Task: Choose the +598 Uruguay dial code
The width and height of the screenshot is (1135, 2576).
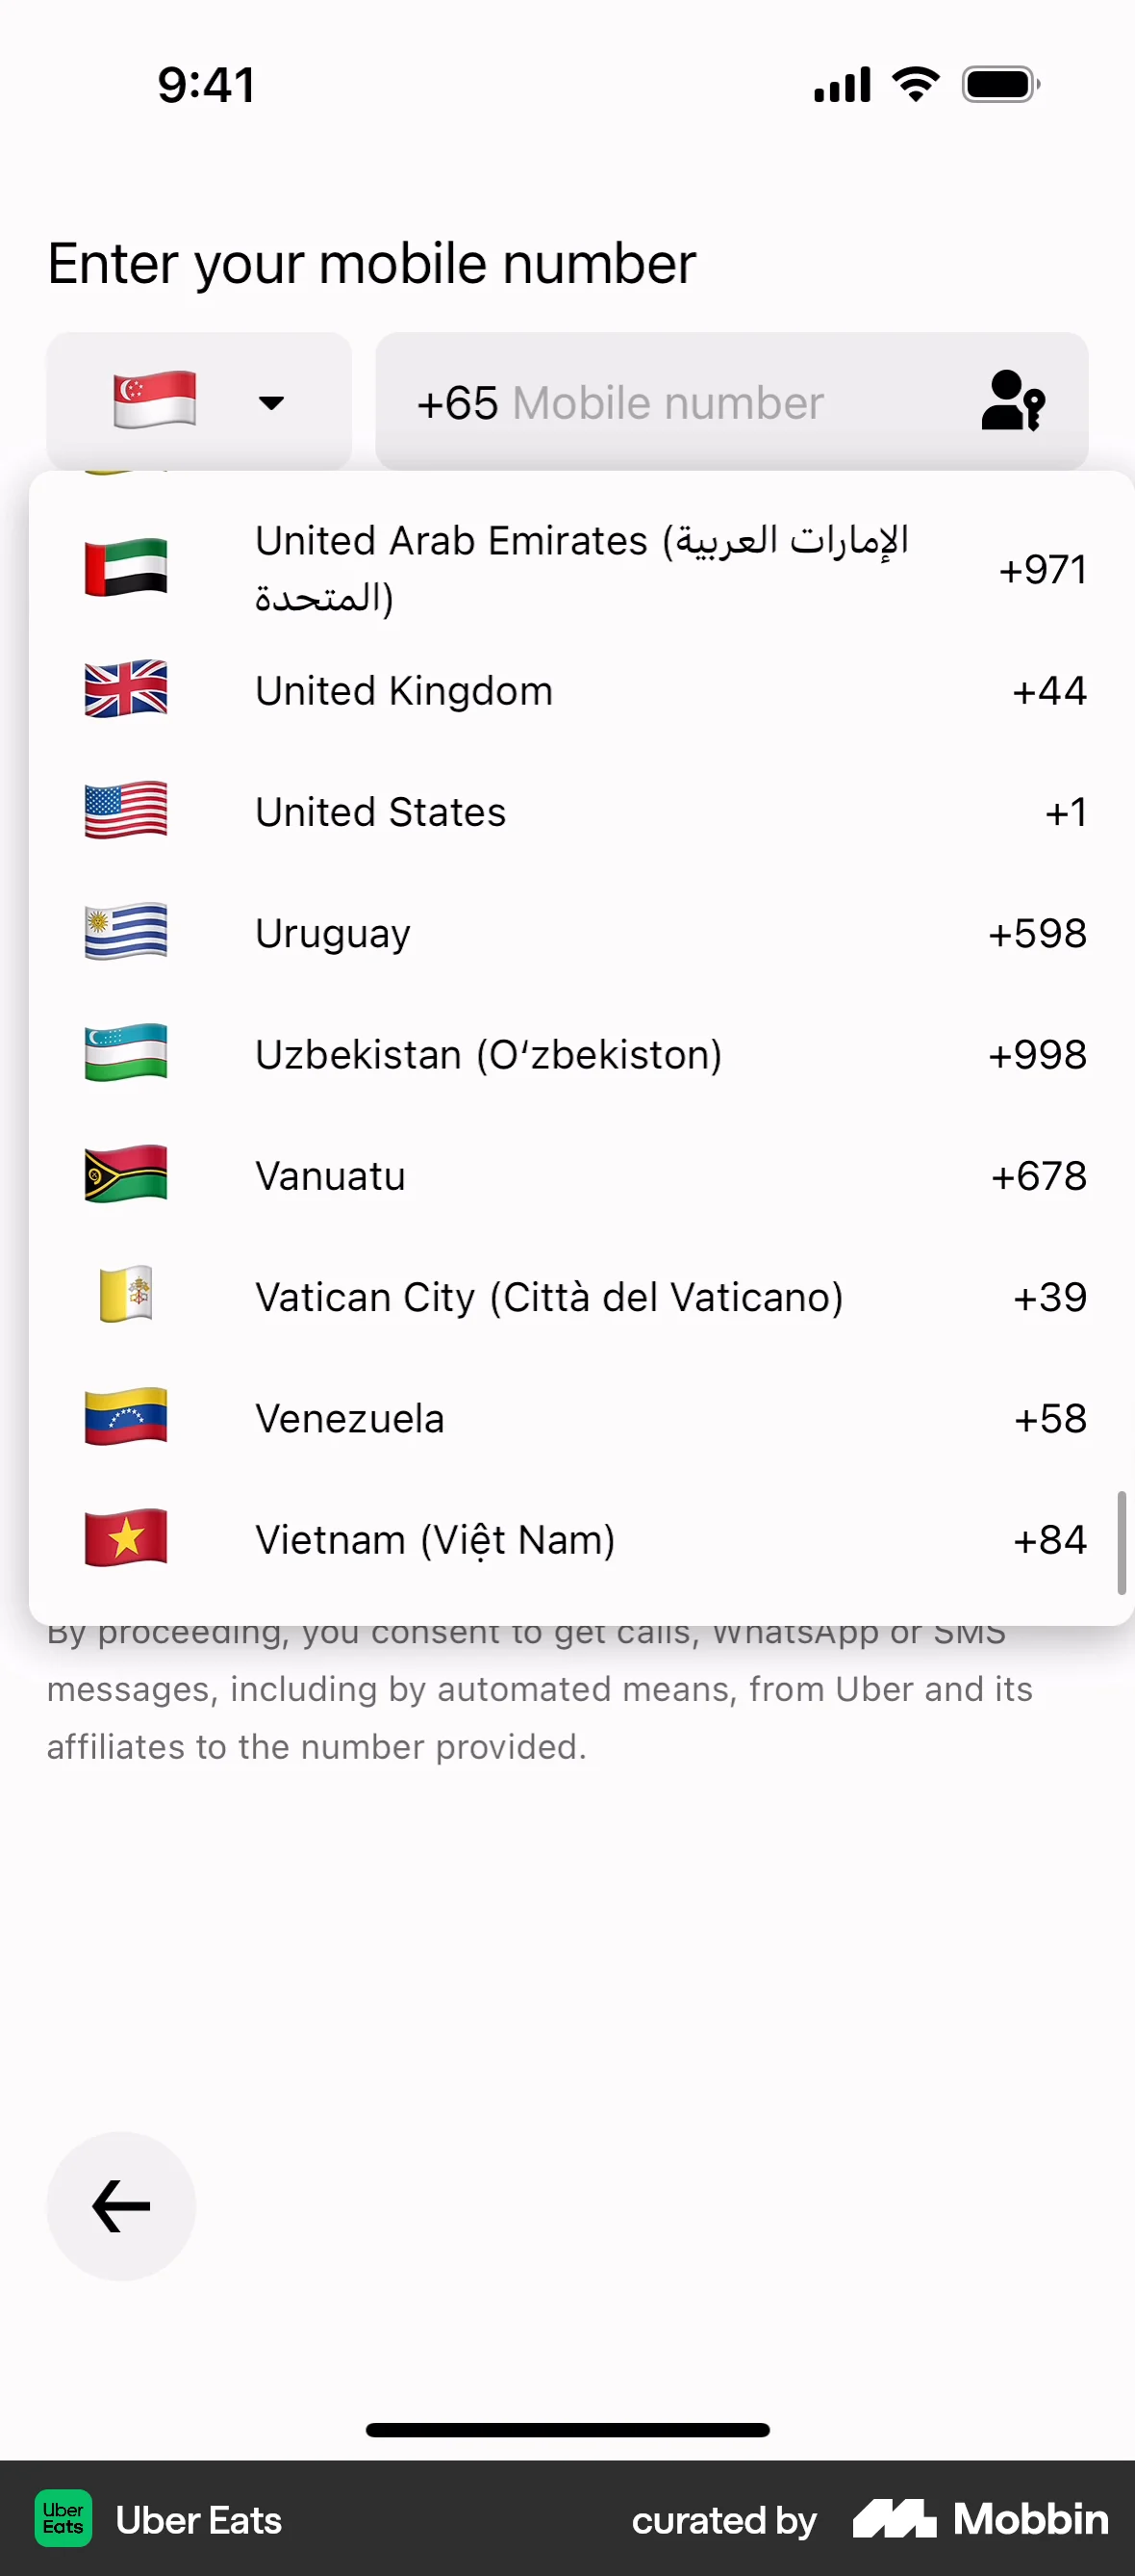Action: pyautogui.click(x=1036, y=934)
